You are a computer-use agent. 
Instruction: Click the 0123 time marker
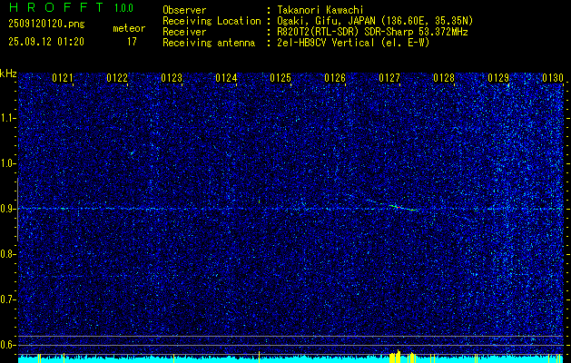[x=172, y=78]
